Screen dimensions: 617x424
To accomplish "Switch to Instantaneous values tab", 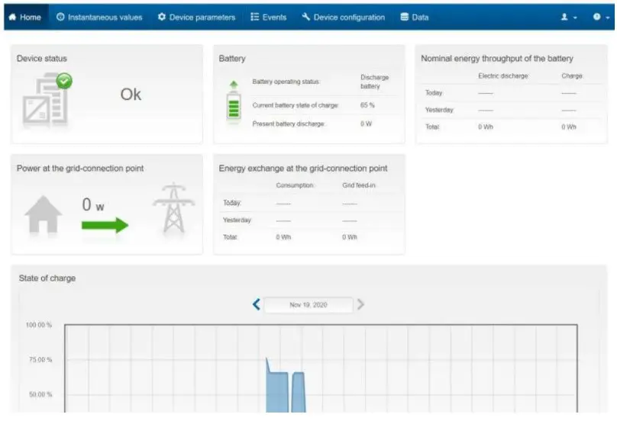I will click(x=99, y=18).
